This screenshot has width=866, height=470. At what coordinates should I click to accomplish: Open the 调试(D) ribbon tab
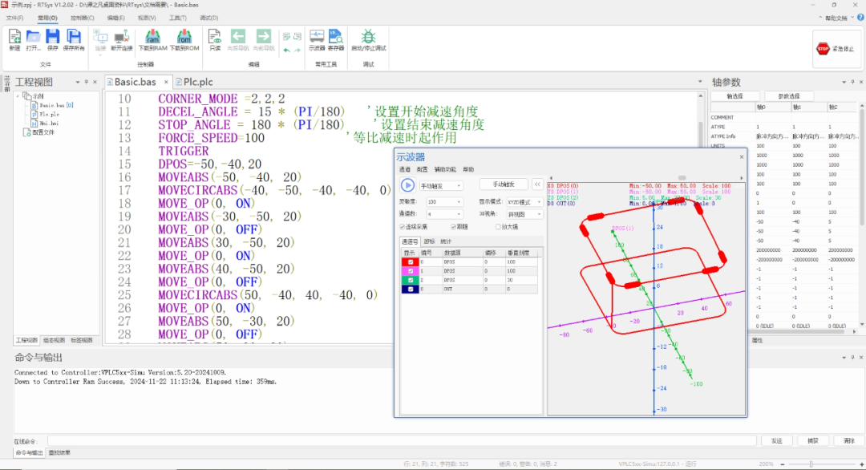[x=208, y=18]
